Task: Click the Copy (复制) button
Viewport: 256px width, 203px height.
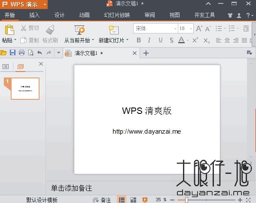Action: 29,40
